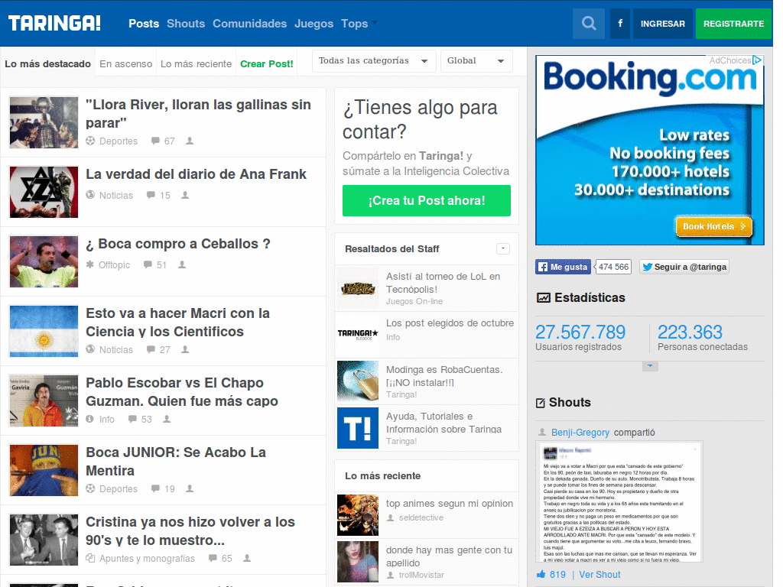Image resolution: width=783 pixels, height=587 pixels.
Task: Open the Ver Shout link
Action: (599, 575)
